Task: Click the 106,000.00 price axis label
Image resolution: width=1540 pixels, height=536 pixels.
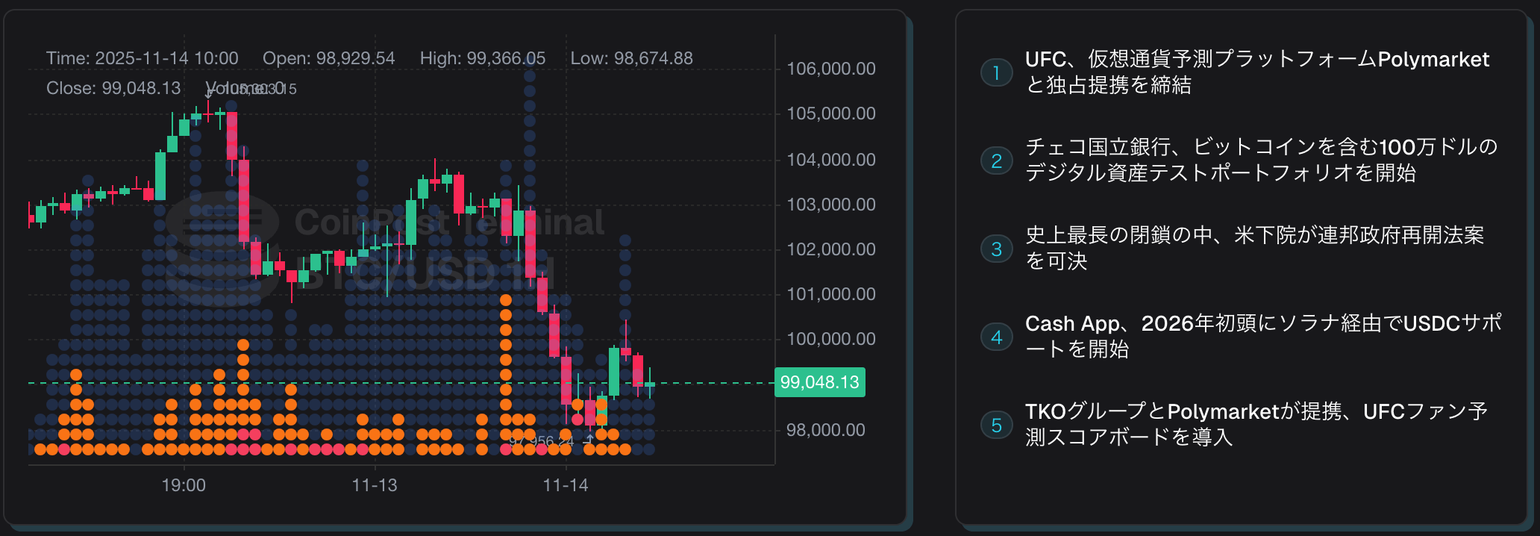Action: point(831,69)
